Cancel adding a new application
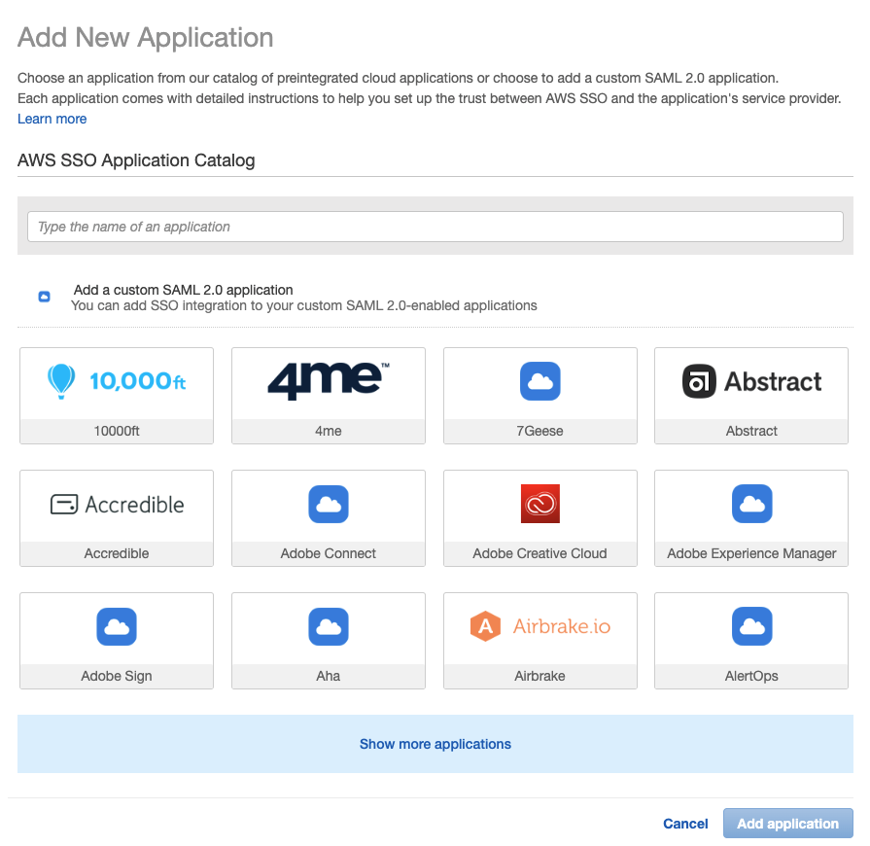870x846 pixels. pos(685,824)
